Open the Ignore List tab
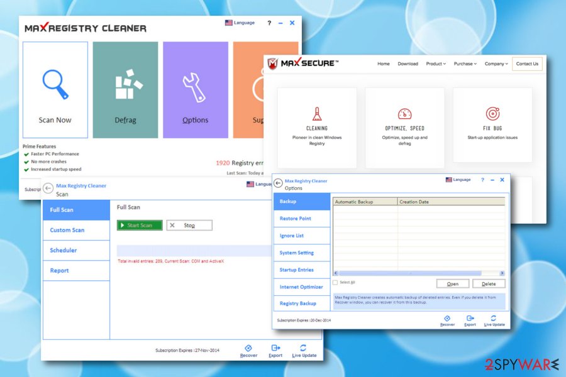The width and height of the screenshot is (566, 377). click(x=302, y=236)
